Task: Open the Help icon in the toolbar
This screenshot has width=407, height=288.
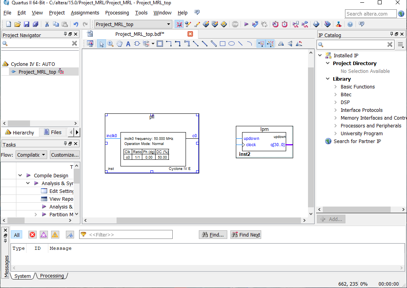Action: [x=350, y=24]
